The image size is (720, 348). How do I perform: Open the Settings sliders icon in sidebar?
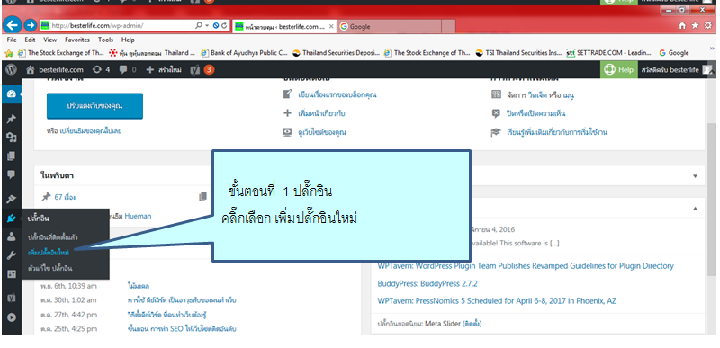click(x=12, y=274)
